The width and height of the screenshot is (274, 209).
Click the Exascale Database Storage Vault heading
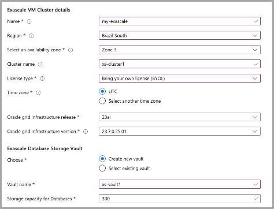tap(45, 148)
